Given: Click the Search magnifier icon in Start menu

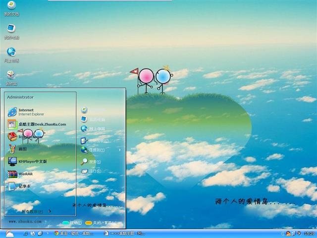Looking at the screenshot, I should click(84, 162).
